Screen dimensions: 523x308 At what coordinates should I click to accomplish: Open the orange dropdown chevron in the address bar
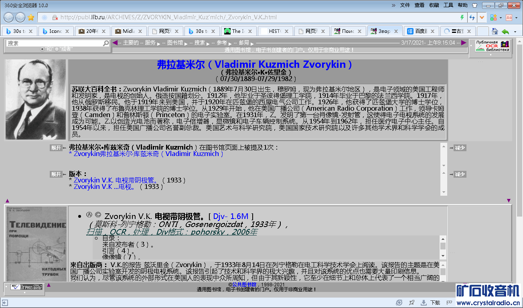pos(482,18)
